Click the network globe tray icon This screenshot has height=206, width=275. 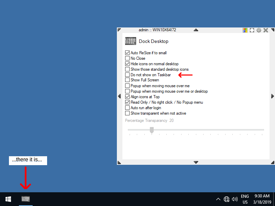[227, 199]
